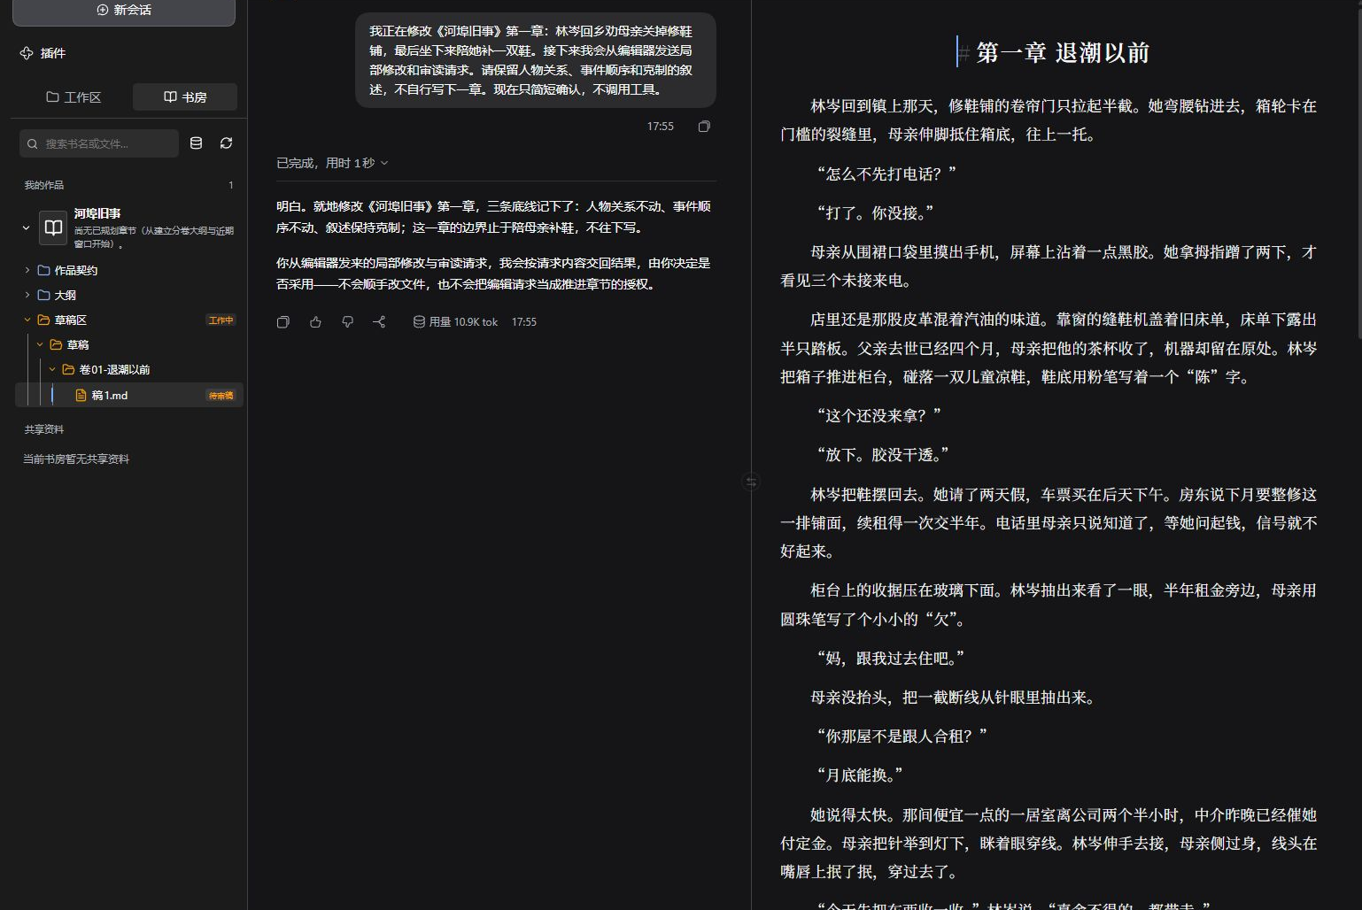Switch to the 书房 tab
This screenshot has width=1362, height=910.
tap(185, 97)
